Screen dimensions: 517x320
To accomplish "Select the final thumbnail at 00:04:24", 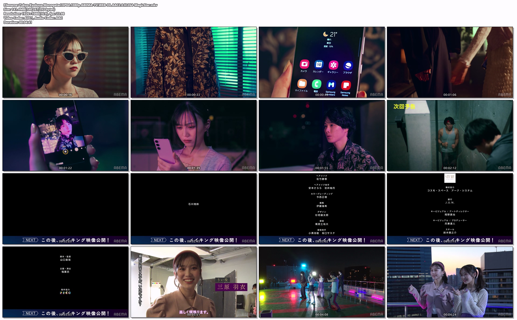I will click(x=450, y=282).
